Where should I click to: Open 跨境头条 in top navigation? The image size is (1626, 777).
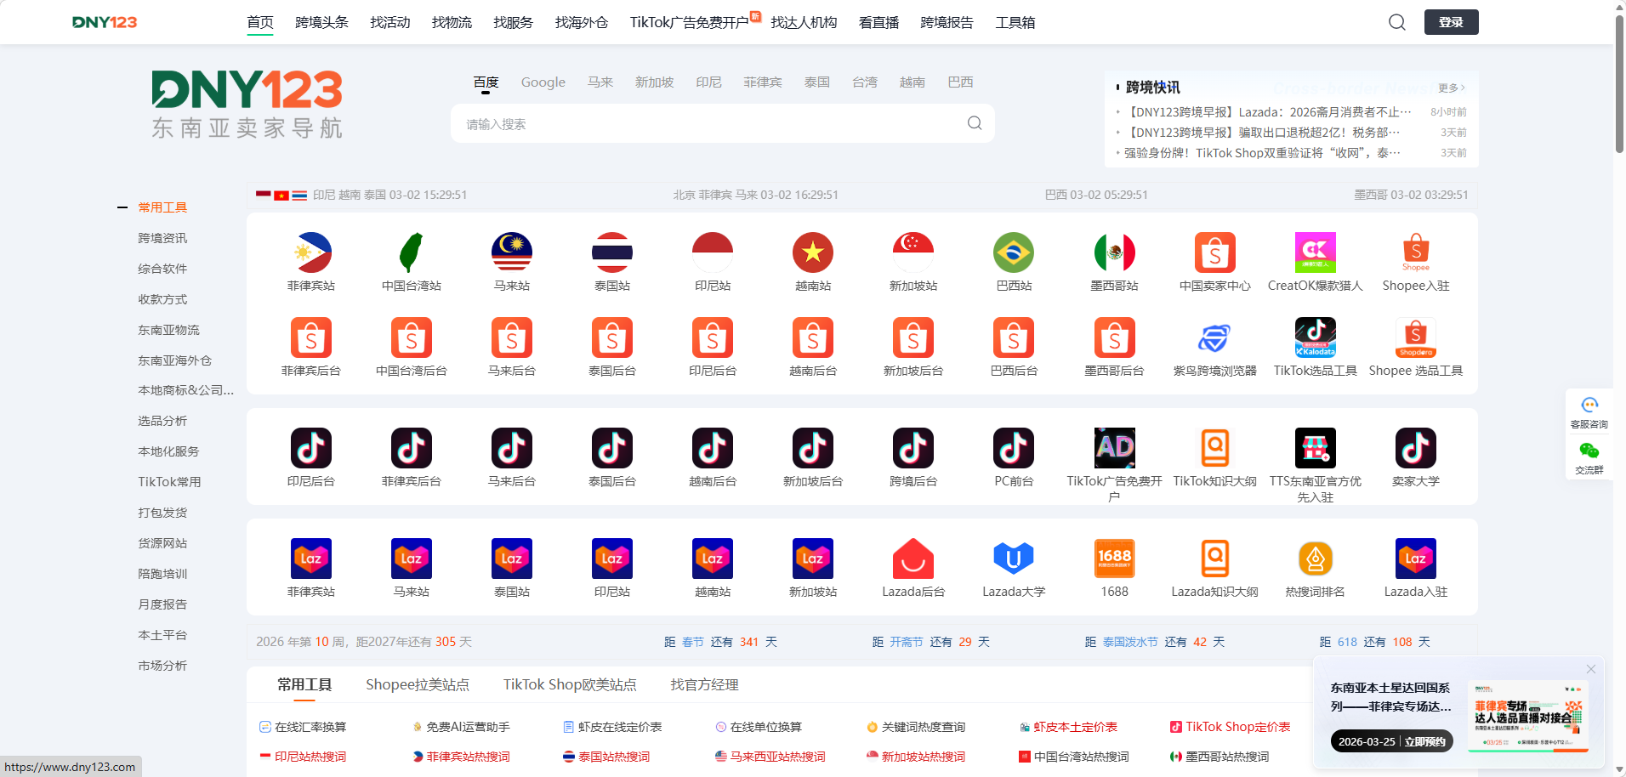coord(322,22)
